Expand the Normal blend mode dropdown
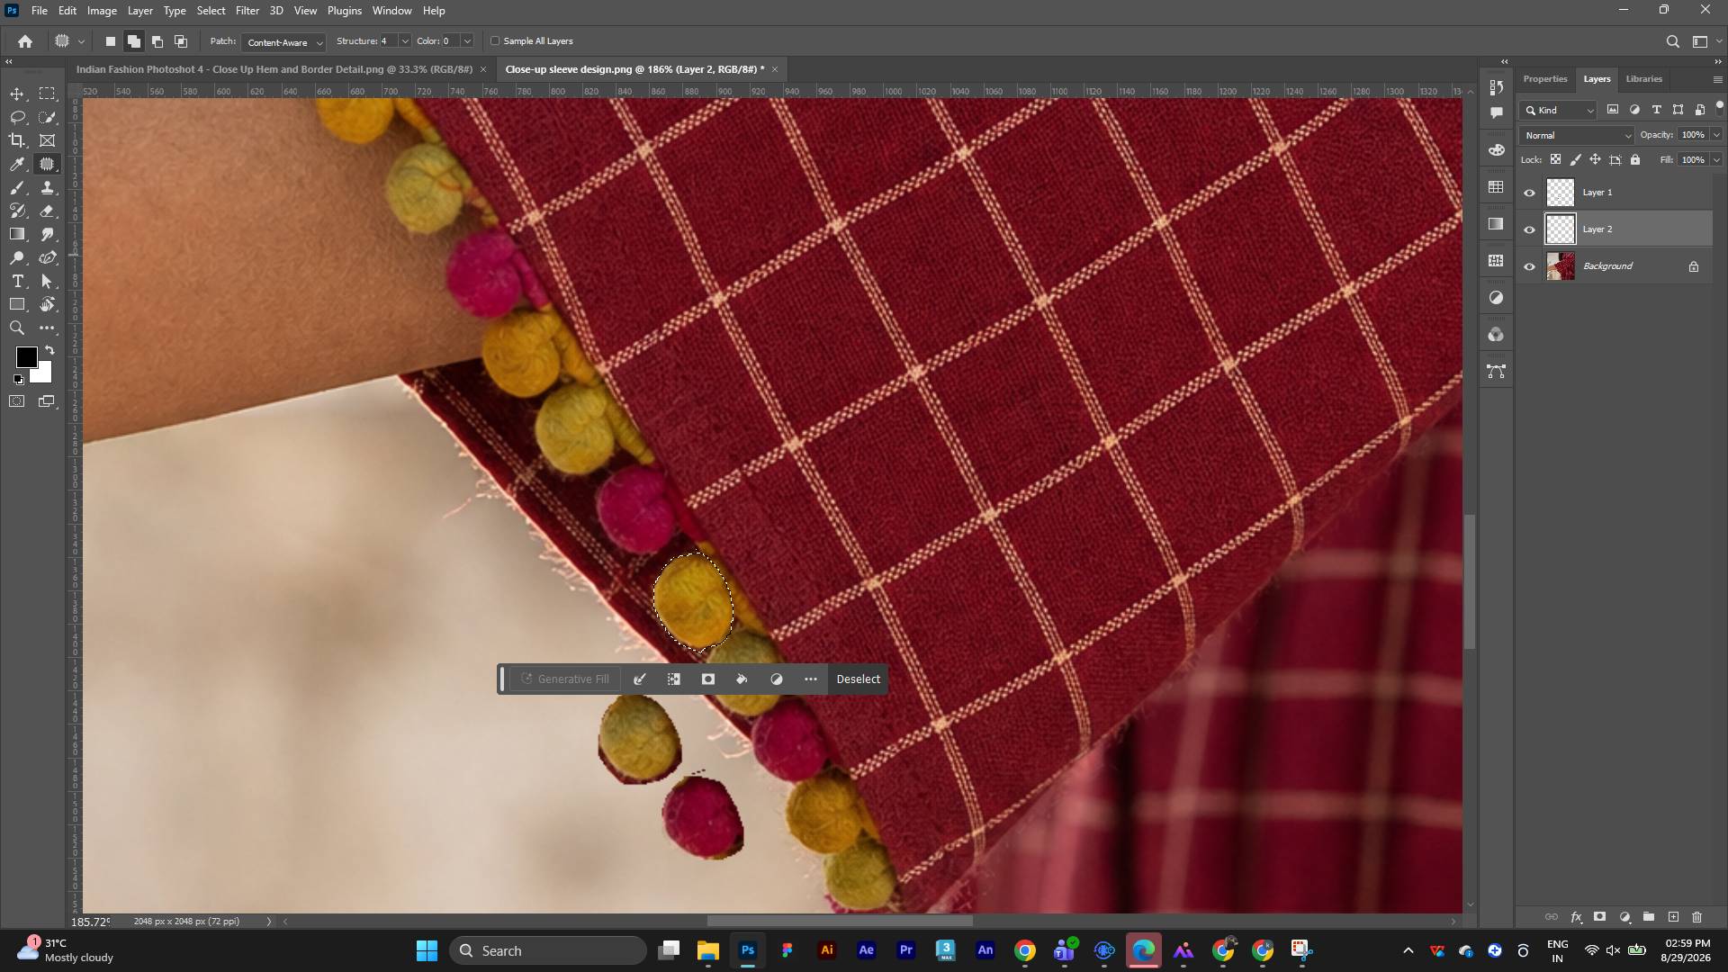The image size is (1728, 972). tap(1577, 135)
